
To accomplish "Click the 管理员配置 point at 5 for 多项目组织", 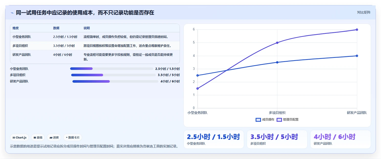I will 277,43.
